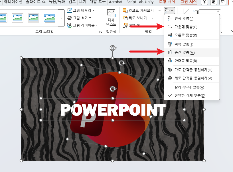Click the crop tool icon
Image resolution: width=233 pixels, height=172 pixels.
coord(185,12)
